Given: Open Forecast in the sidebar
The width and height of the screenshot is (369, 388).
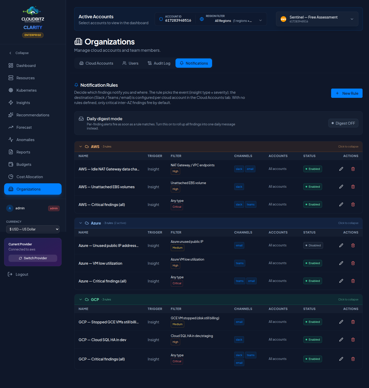Looking at the screenshot, I should [33, 127].
